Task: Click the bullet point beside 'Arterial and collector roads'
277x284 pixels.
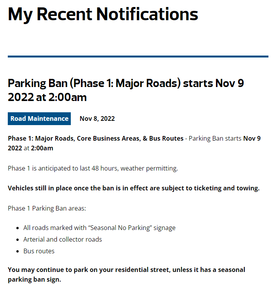Action: pos(18,240)
